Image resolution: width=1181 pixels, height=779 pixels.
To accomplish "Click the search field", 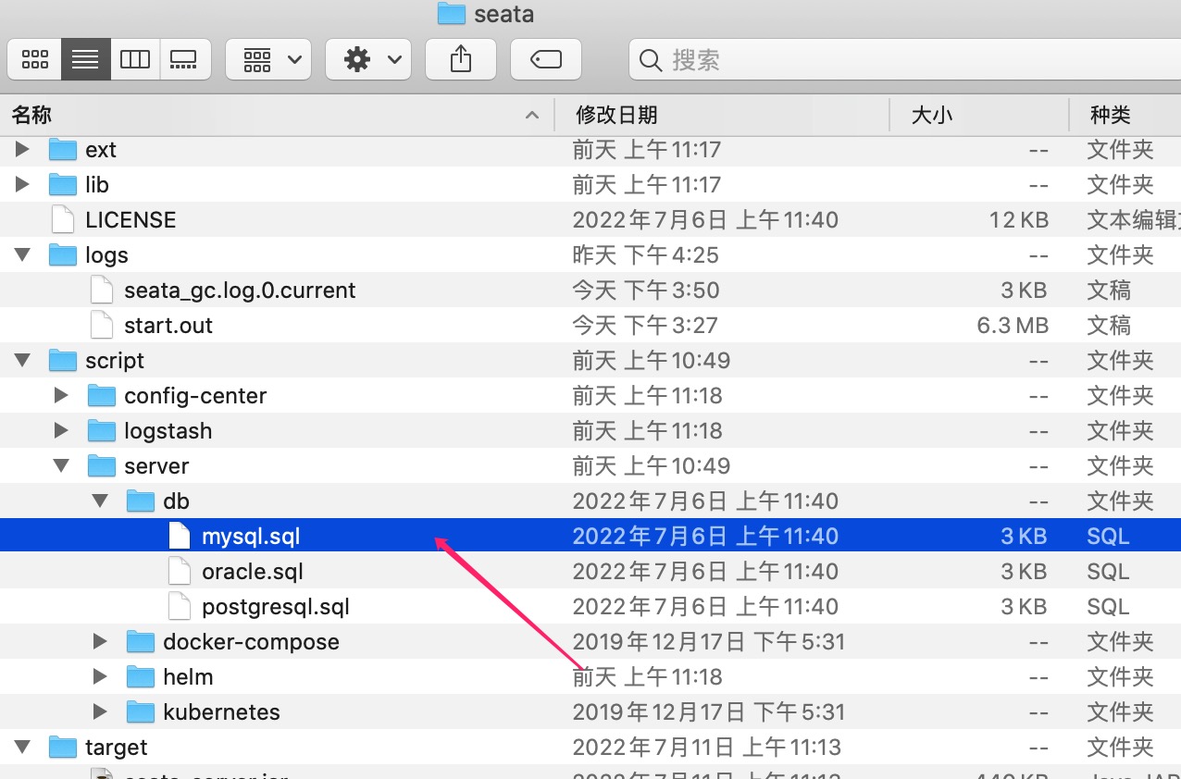I will 904,60.
